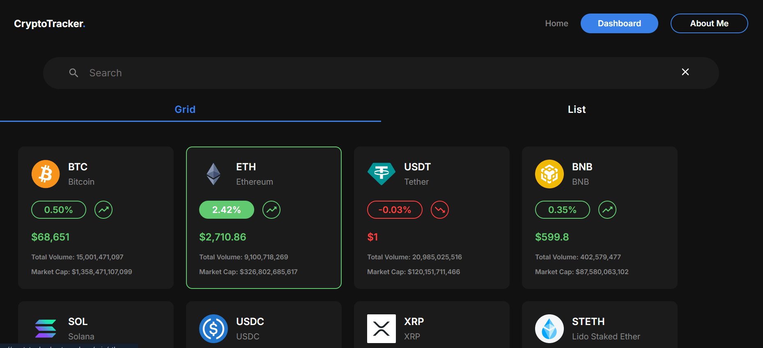Click the trending-up icon on BTC card

[x=103, y=210]
